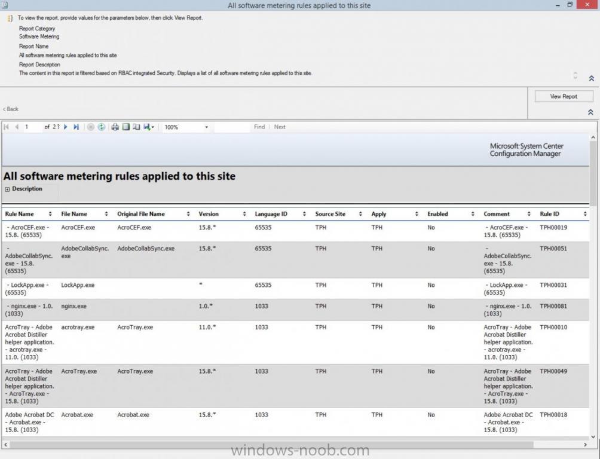
Task: Sort by Language ID column
Action: (304, 214)
